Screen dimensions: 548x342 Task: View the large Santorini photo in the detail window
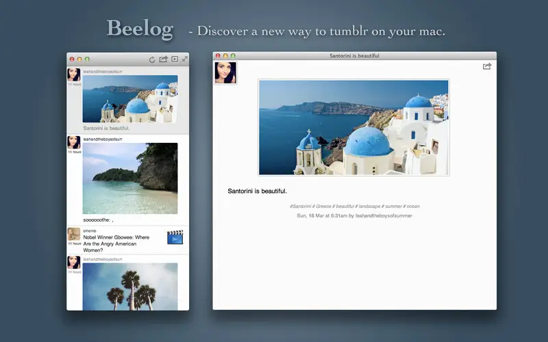click(353, 127)
